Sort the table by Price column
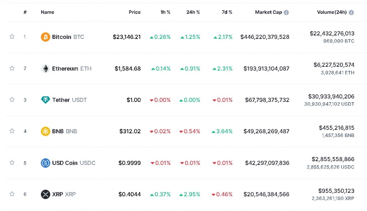Image resolution: width=367 pixels, height=211 pixels. pos(135,12)
